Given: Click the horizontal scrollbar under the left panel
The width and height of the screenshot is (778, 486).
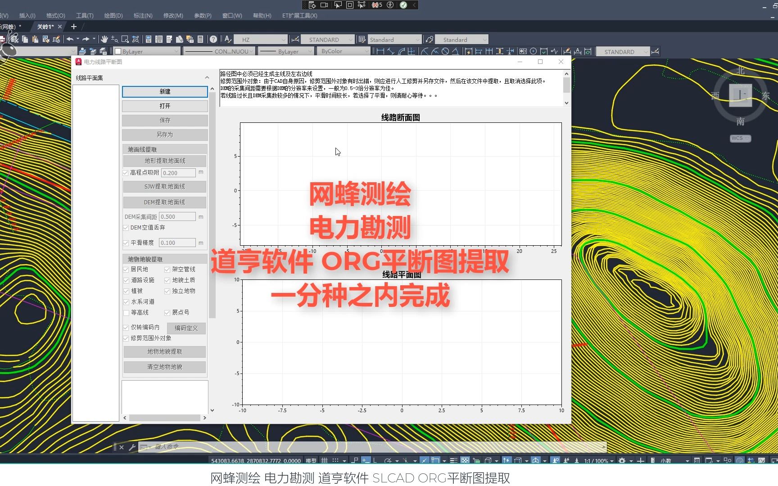Looking at the screenshot, I should (x=165, y=418).
